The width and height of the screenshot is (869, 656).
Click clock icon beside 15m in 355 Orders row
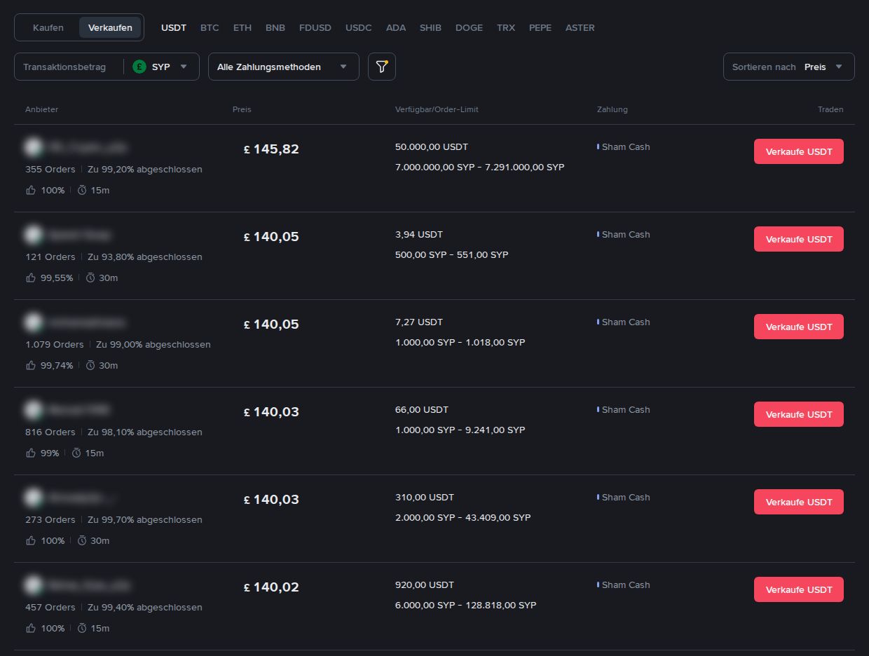(x=82, y=190)
